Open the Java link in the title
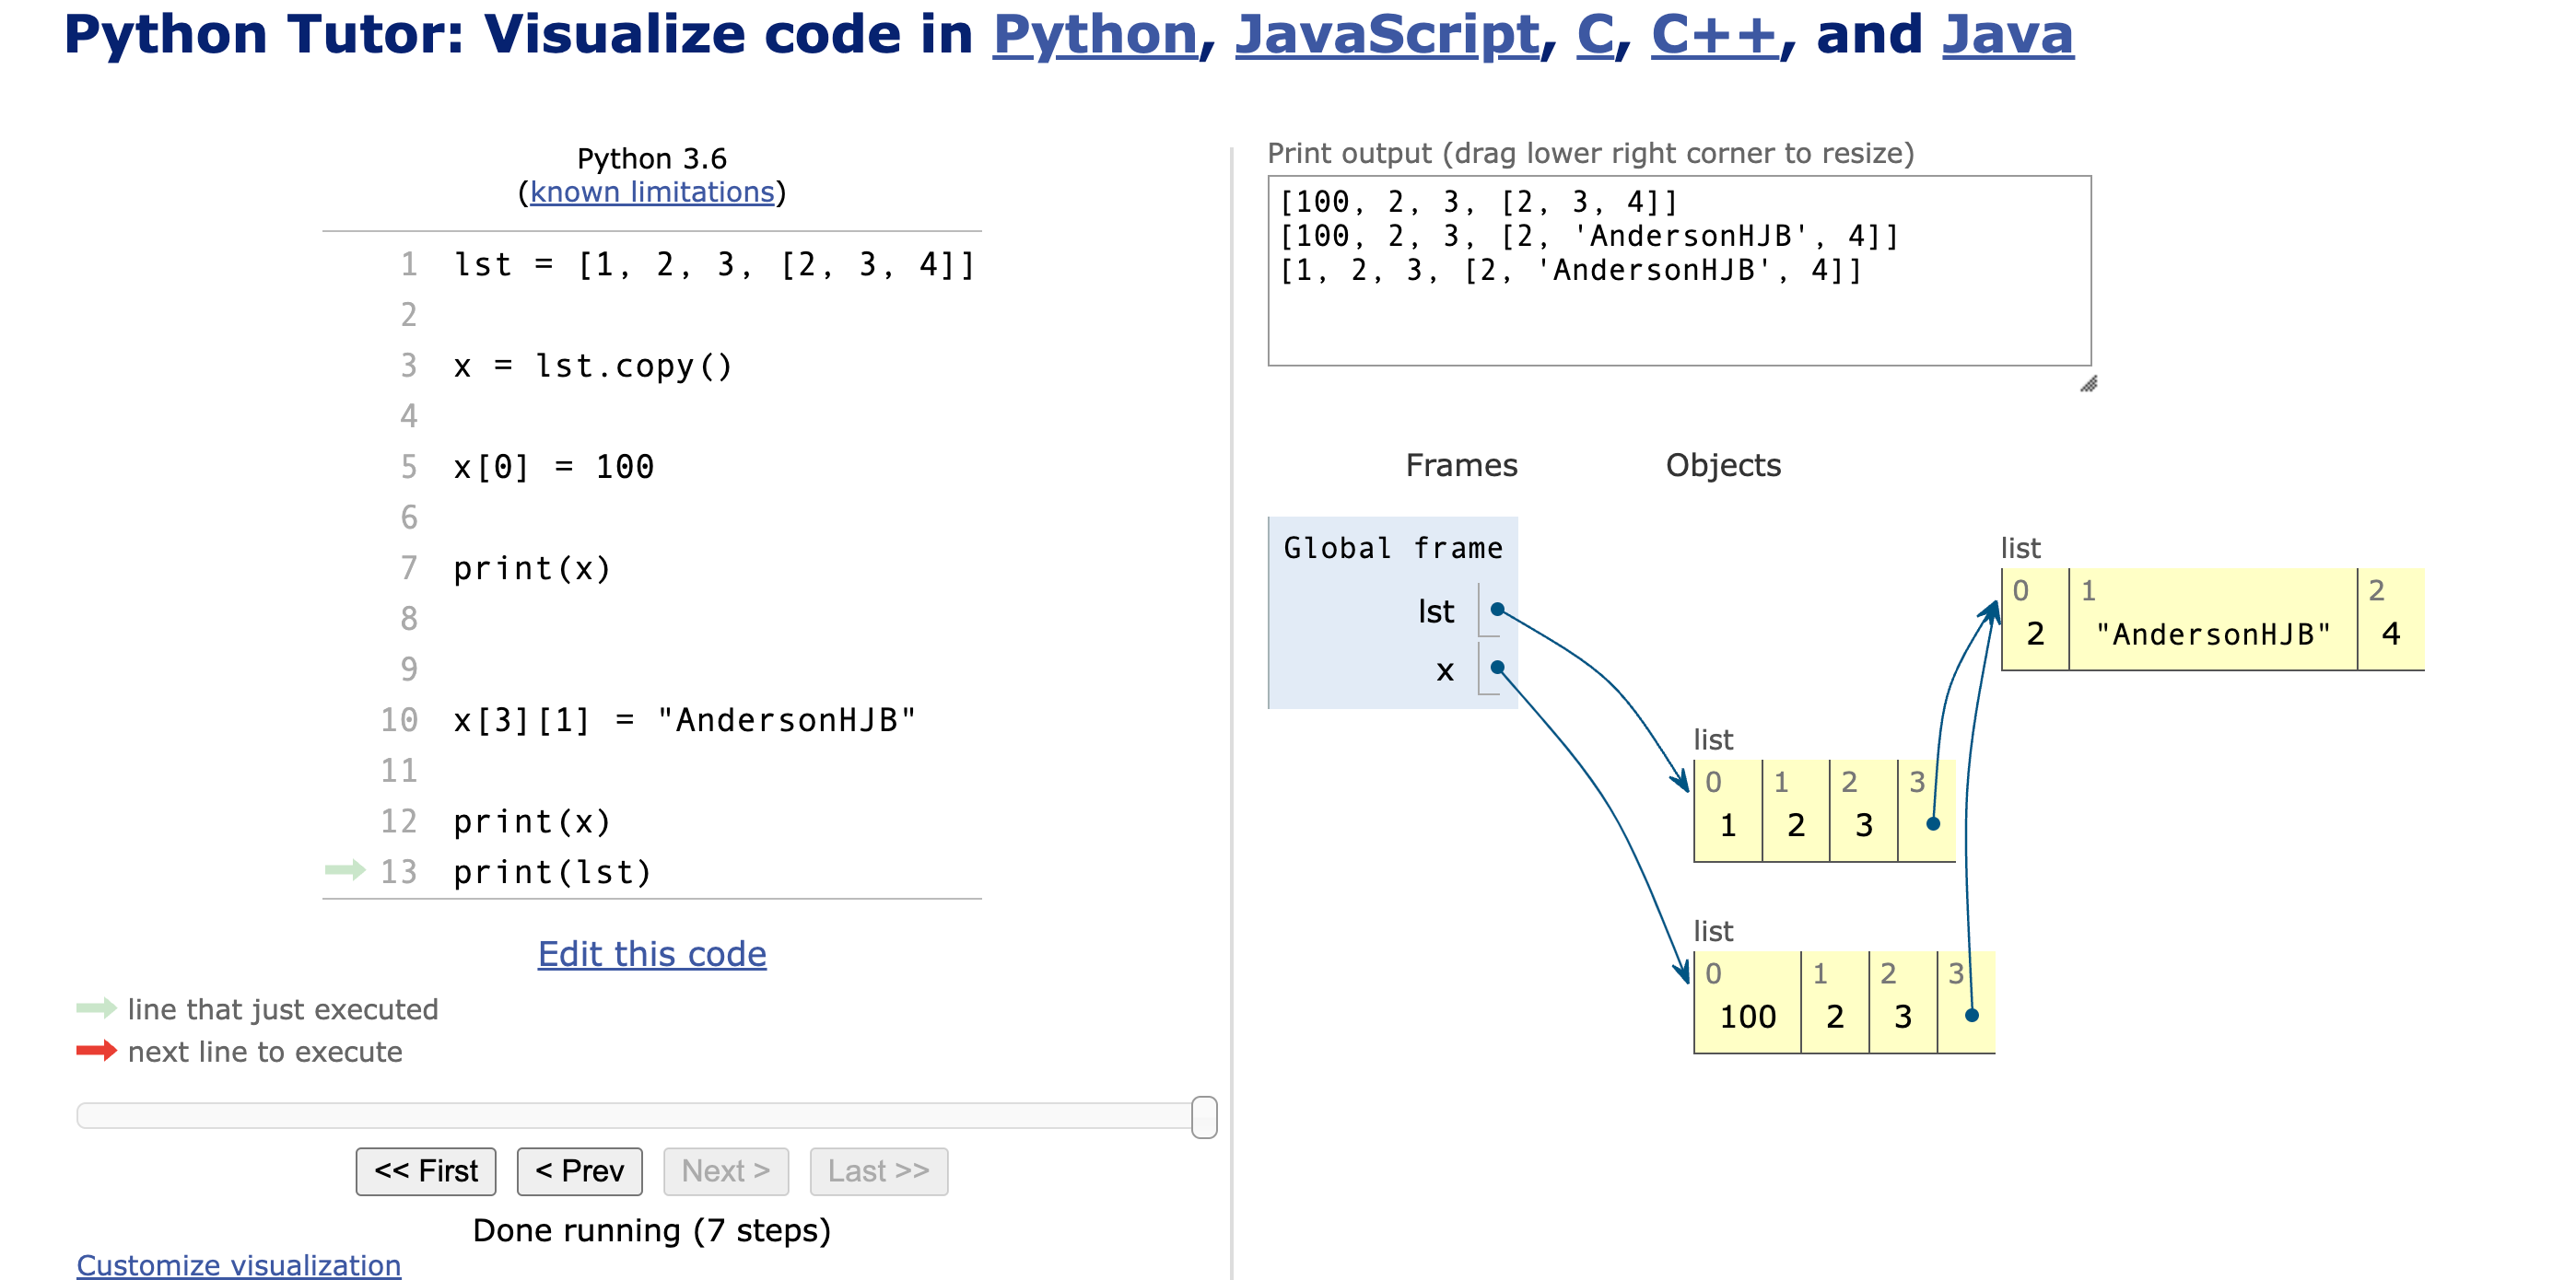This screenshot has width=2576, height=1280. tap(2008, 35)
